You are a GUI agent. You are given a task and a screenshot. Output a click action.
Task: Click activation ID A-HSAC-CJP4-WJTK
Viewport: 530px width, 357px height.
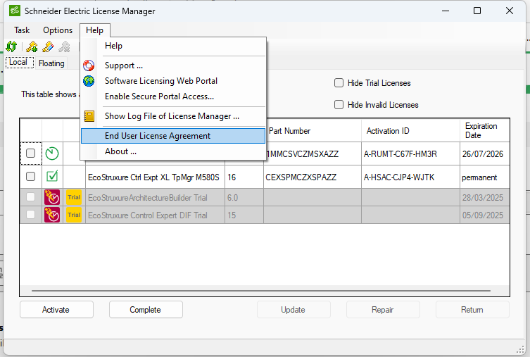coord(410,177)
